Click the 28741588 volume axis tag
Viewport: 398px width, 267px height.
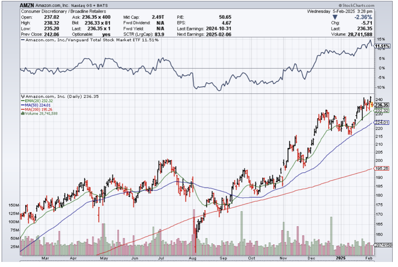click(x=383, y=245)
